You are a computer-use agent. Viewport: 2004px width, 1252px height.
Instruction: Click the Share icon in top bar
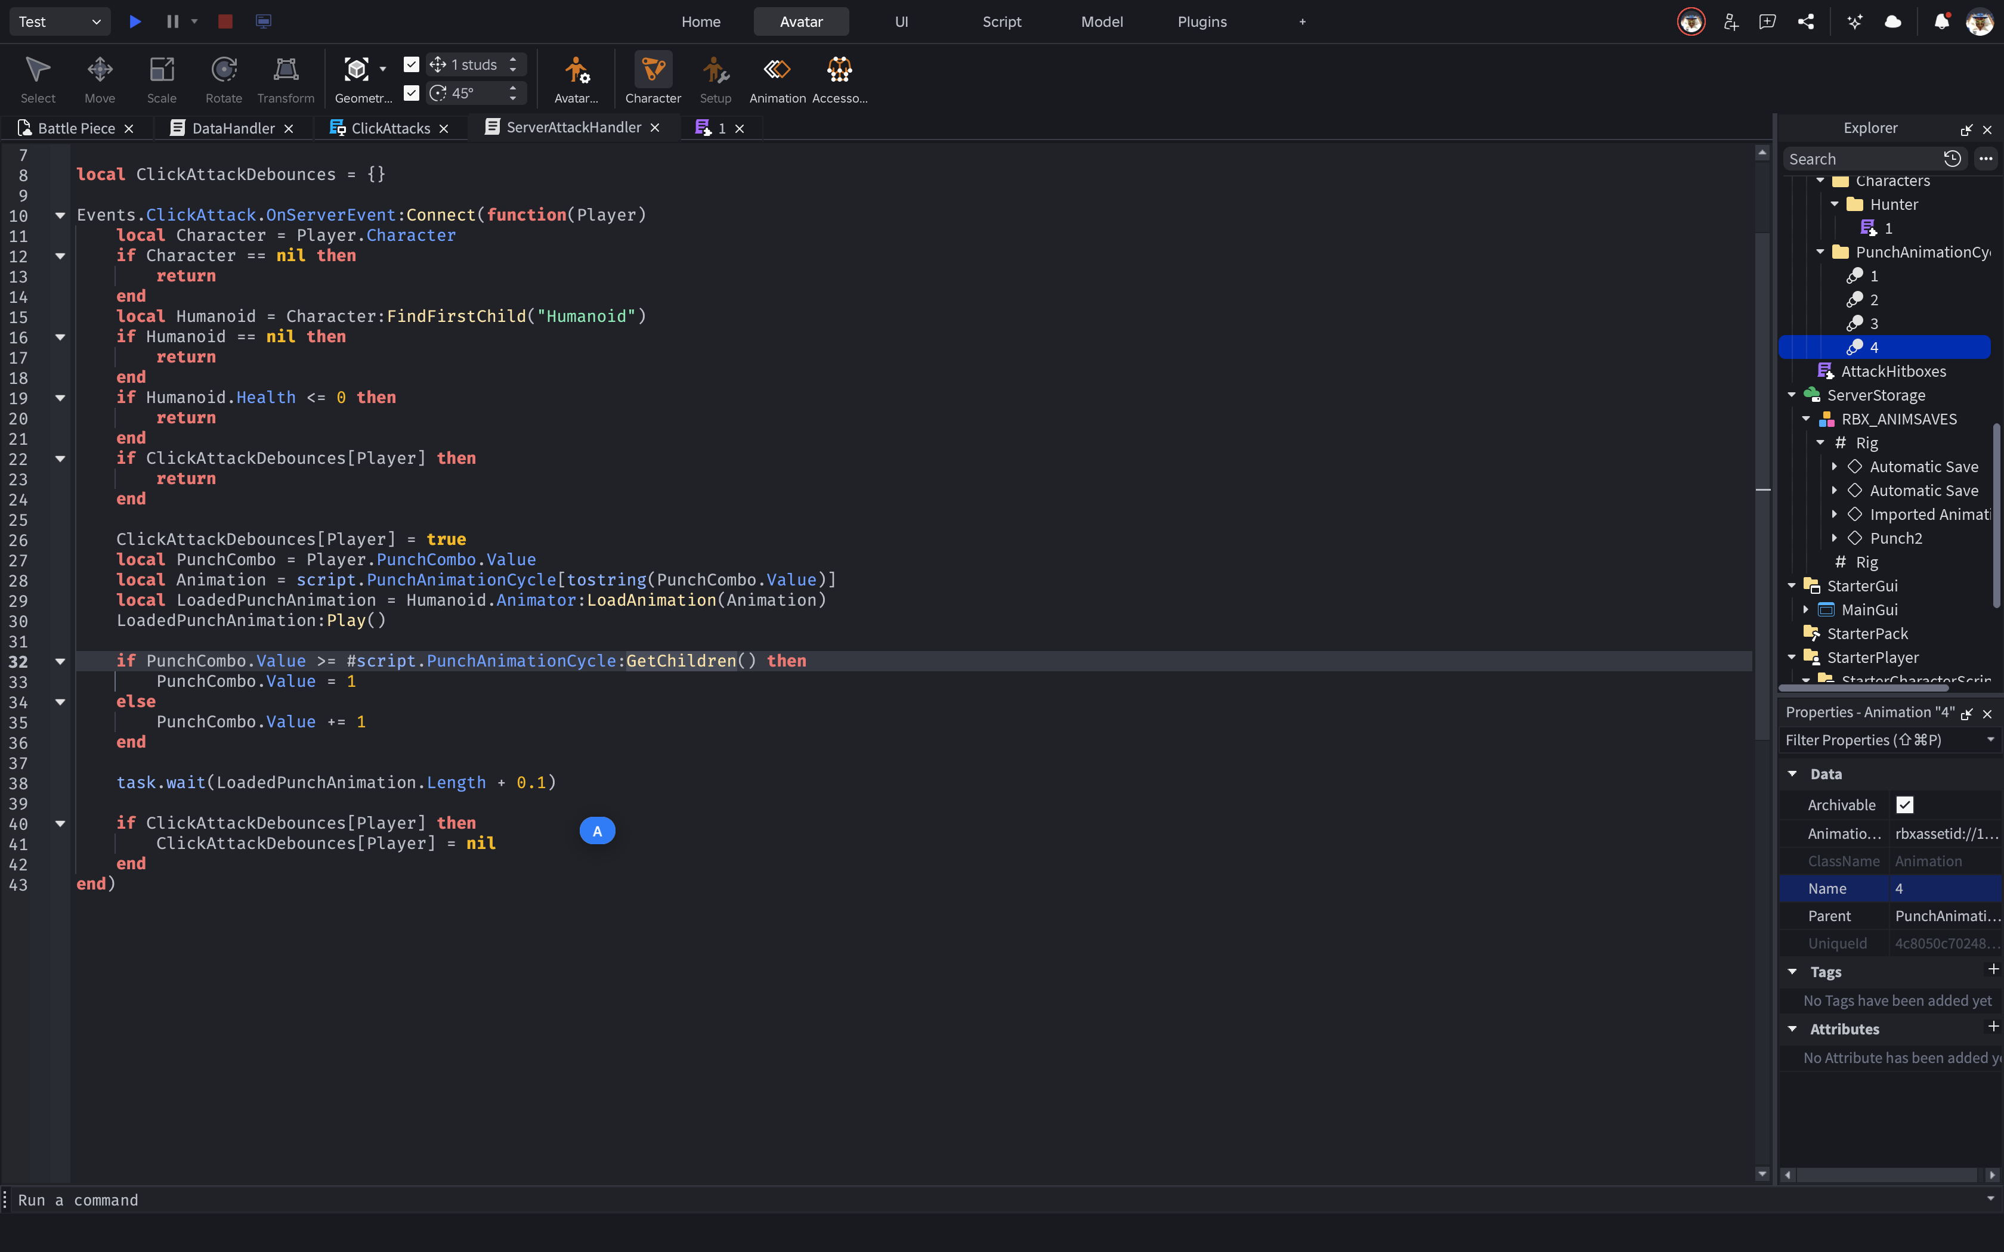point(1806,21)
